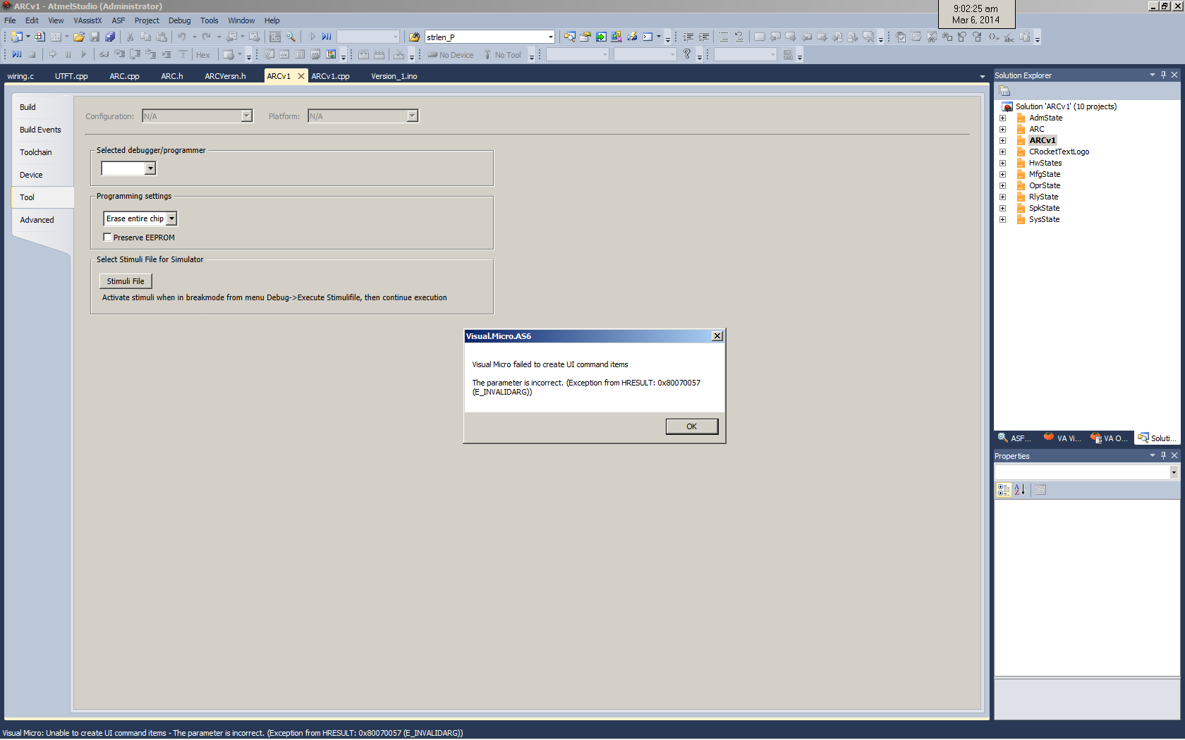1185x740 pixels.
Task: Click the No Tool toolbar indicator
Action: point(502,55)
